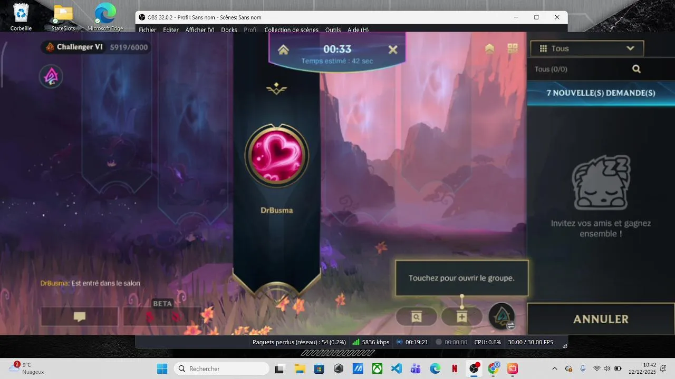Image resolution: width=675 pixels, height=379 pixels.
Task: Open File Explorer from the taskbar
Action: (300, 368)
